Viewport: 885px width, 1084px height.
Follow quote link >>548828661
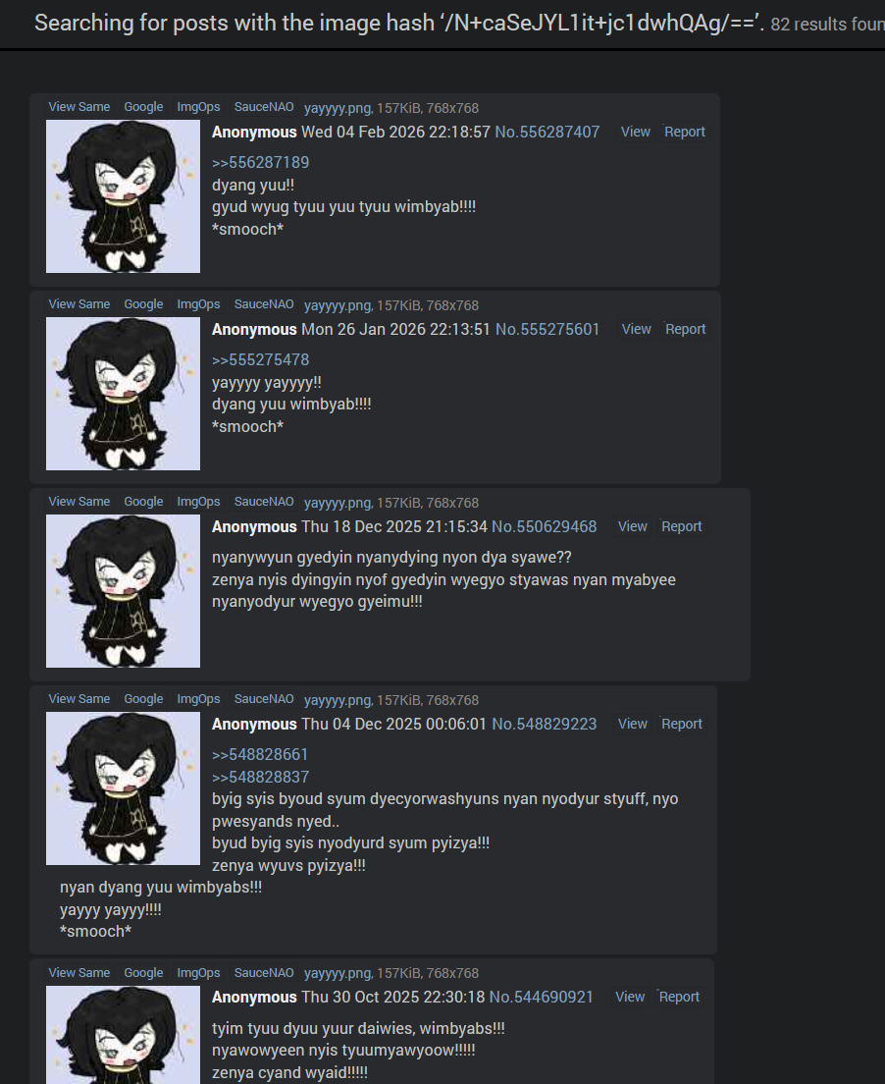point(260,755)
